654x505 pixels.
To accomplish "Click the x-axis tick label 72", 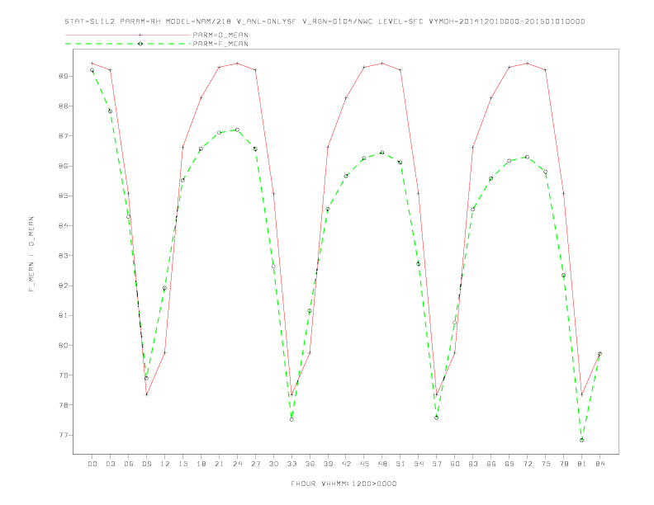I will pos(527,464).
